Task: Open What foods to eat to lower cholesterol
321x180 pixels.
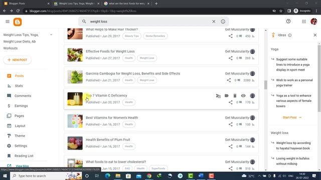Action: pos(116,161)
